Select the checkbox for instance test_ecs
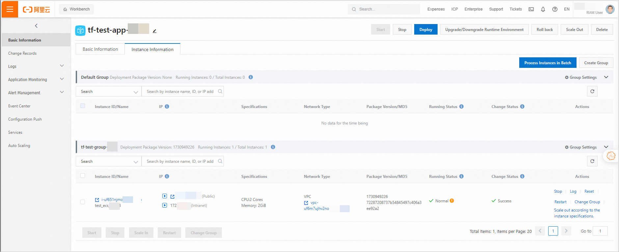This screenshot has width=619, height=252. 83,202
